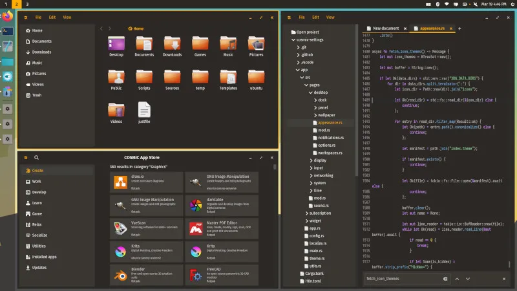Add a new editor tab

pos(459,28)
